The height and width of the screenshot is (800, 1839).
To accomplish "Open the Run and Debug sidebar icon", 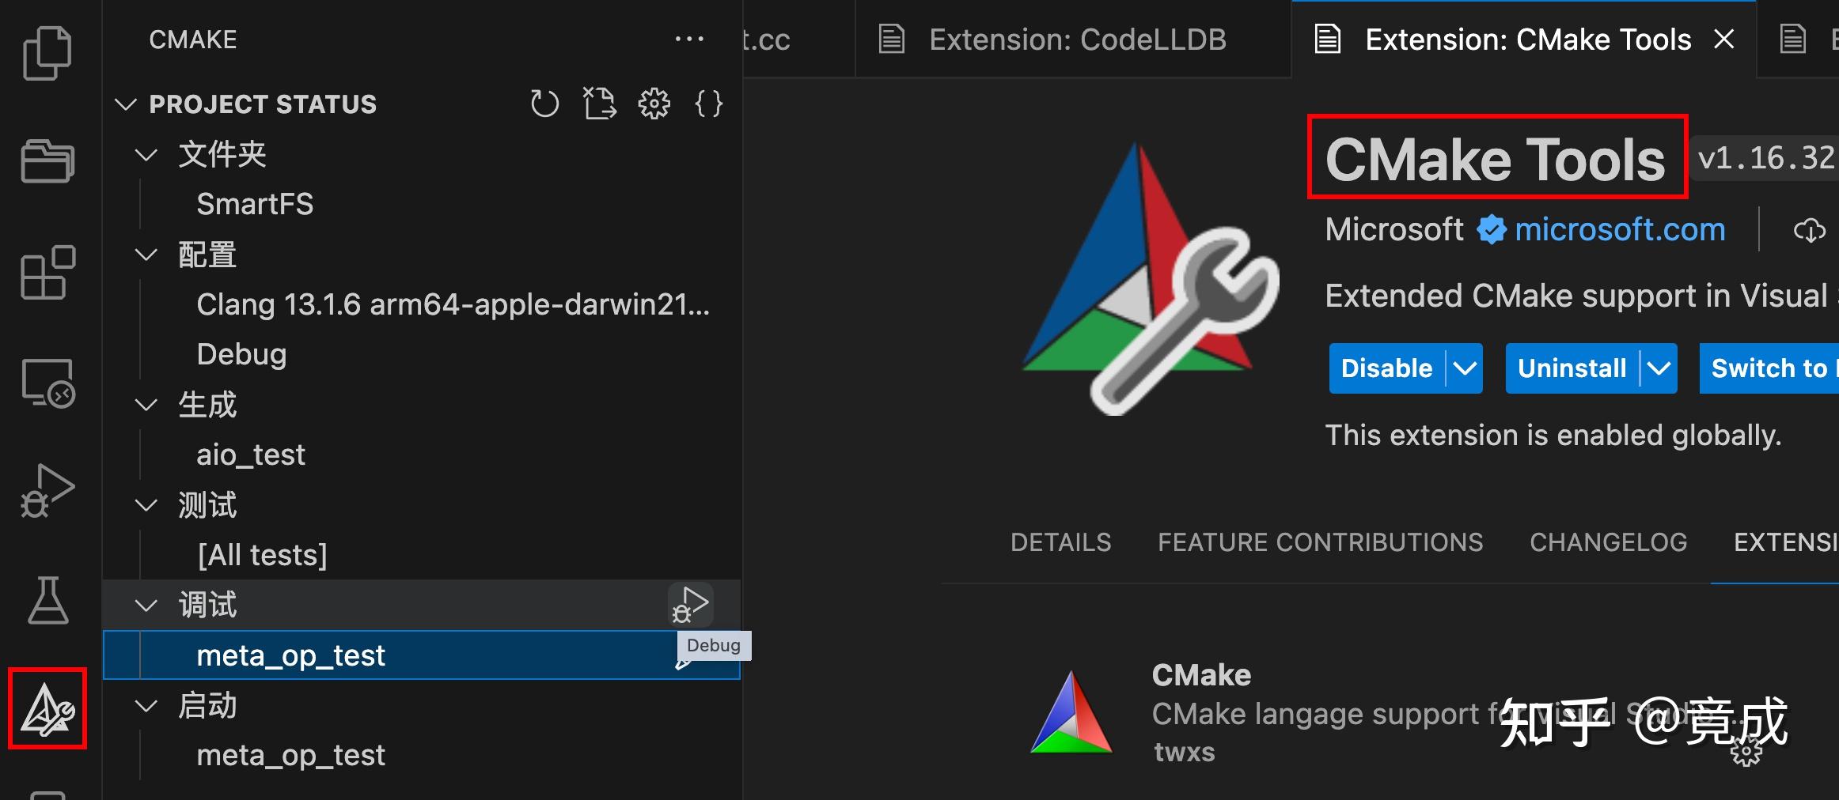I will pyautogui.click(x=47, y=490).
